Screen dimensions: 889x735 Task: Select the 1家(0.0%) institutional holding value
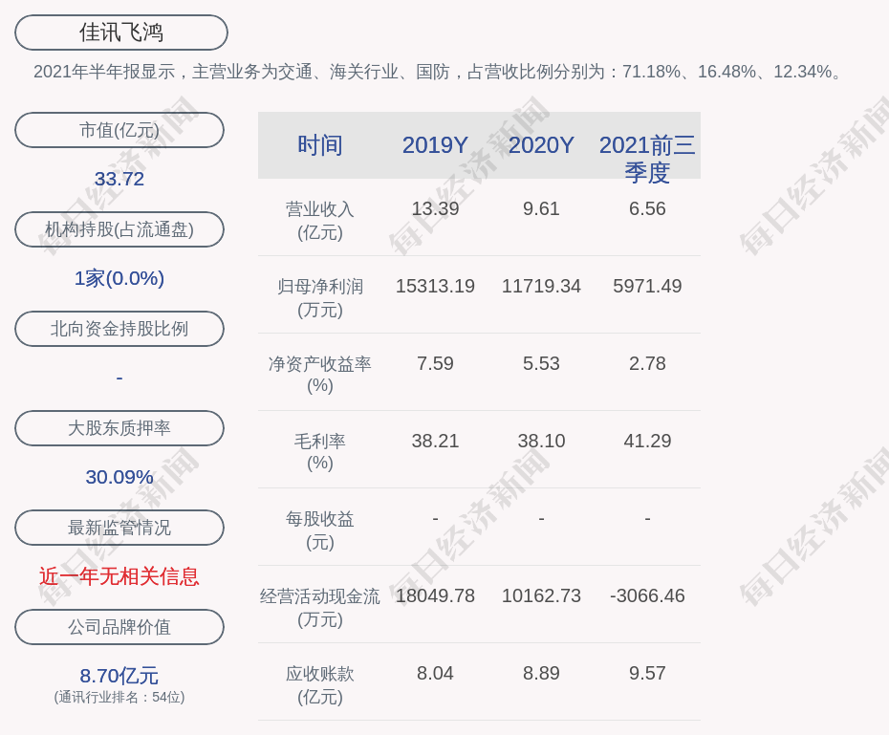point(119,277)
